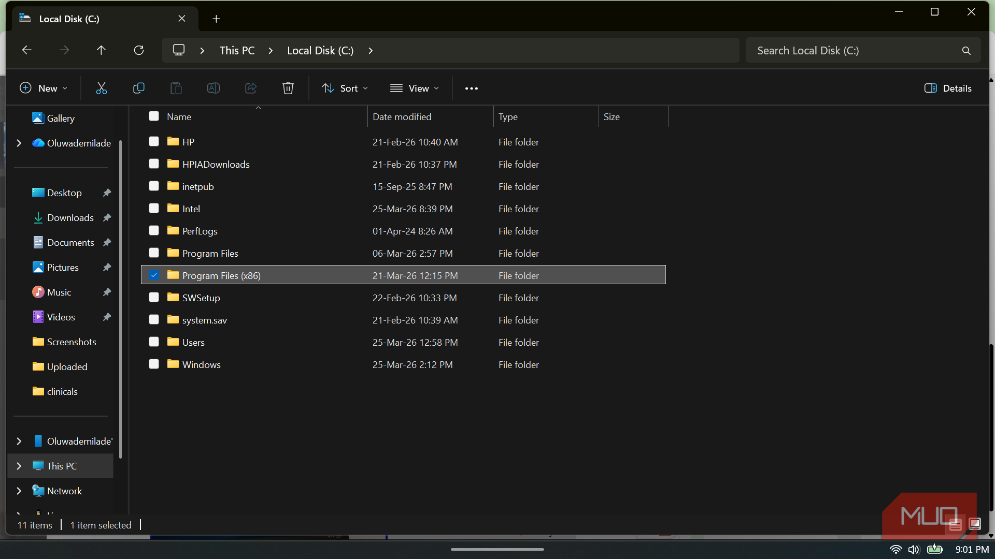Toggle the Details pane button
Screen dimensions: 995x559
tap(948, 88)
